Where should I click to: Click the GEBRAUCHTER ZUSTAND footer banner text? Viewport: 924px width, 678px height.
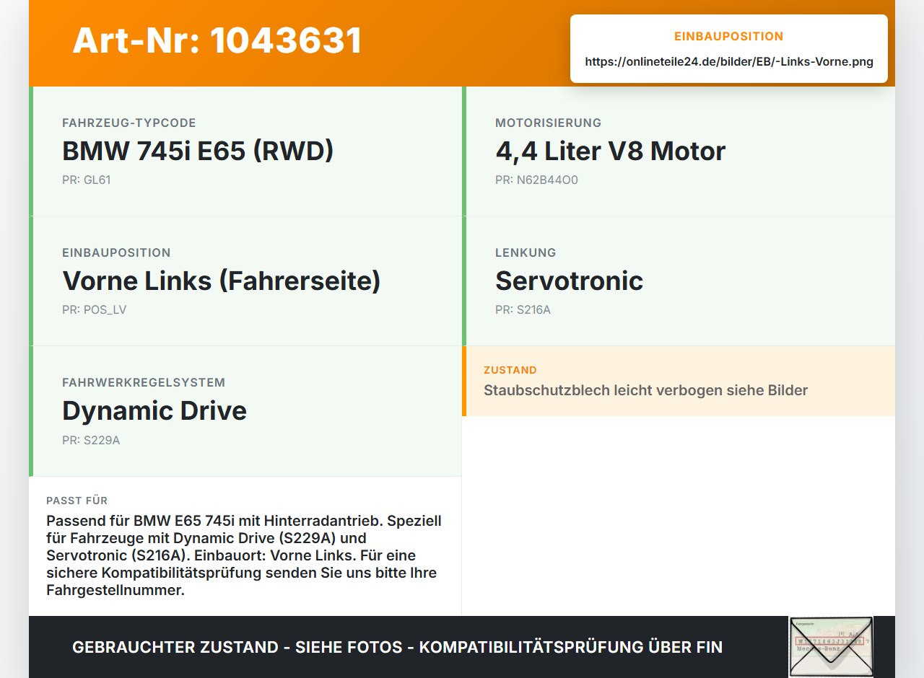(x=397, y=647)
